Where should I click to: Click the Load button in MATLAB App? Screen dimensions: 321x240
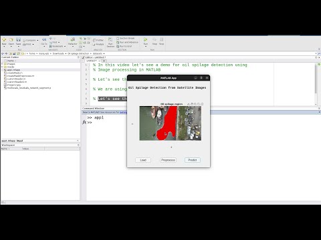tap(143, 160)
